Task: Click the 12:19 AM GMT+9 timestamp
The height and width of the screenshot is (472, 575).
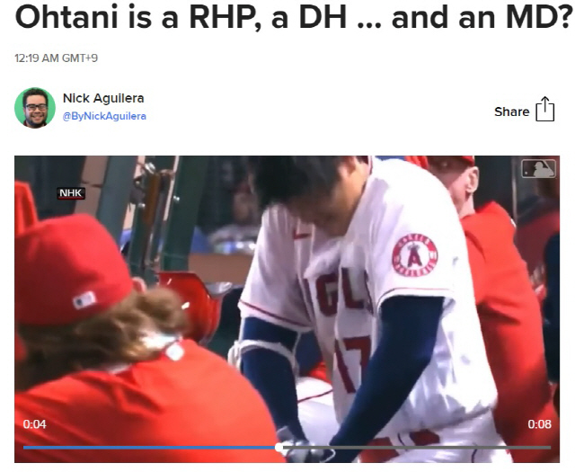Action: (56, 58)
